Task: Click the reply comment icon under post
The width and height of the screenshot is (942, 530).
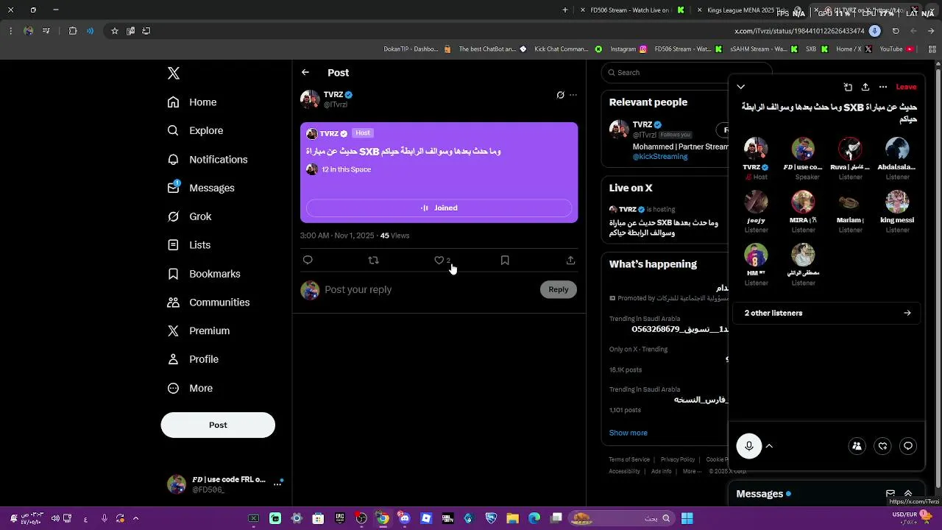Action: 308,260
